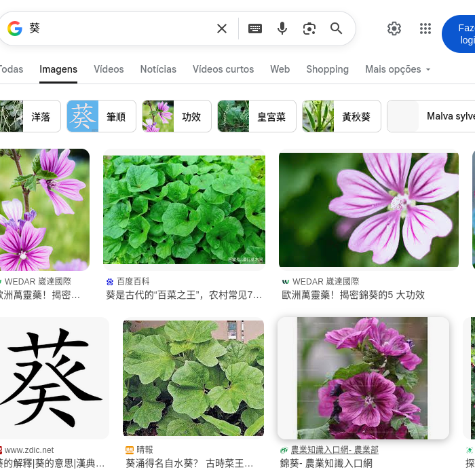Open the 葵的解釋|葵的意思|漢典 result title
Screen dimensions: 475x474
tap(52, 463)
